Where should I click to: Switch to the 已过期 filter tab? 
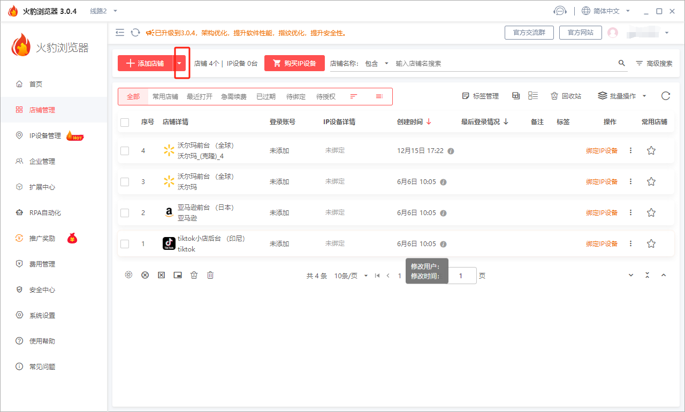click(265, 97)
